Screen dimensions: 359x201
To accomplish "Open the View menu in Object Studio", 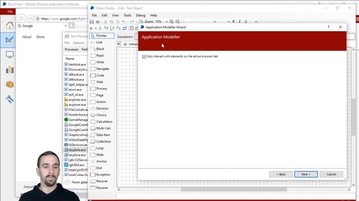I will click(116, 15).
